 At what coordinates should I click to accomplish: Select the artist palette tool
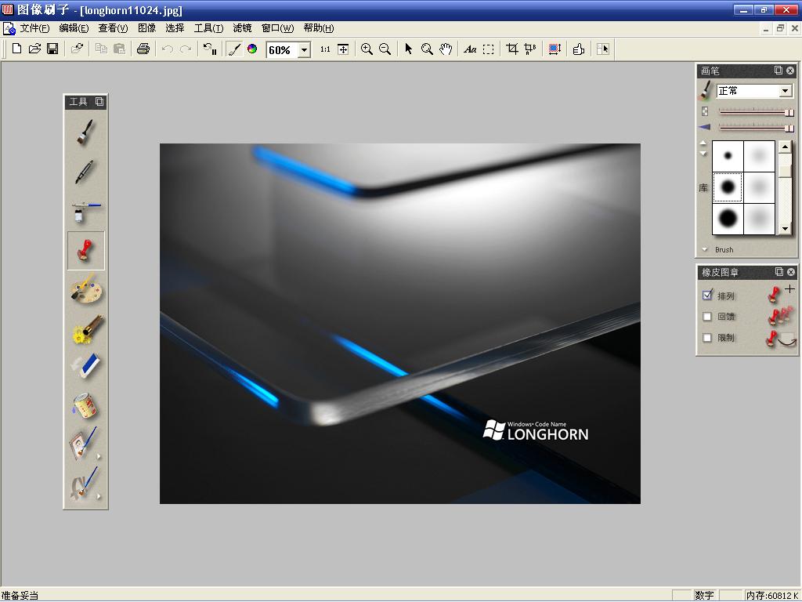[x=85, y=290]
